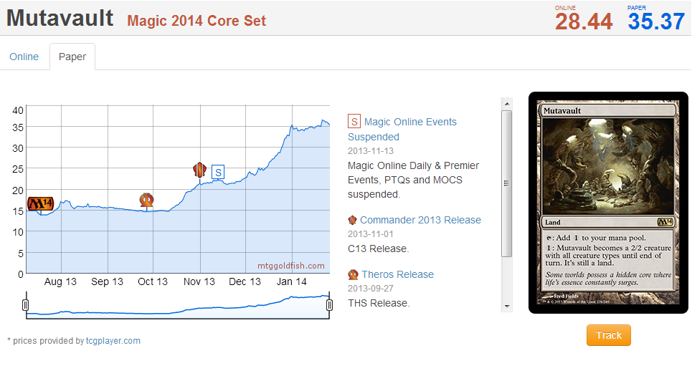
Task: Click the Commander icon beside Commander 2013 Release
Action: click(x=352, y=220)
